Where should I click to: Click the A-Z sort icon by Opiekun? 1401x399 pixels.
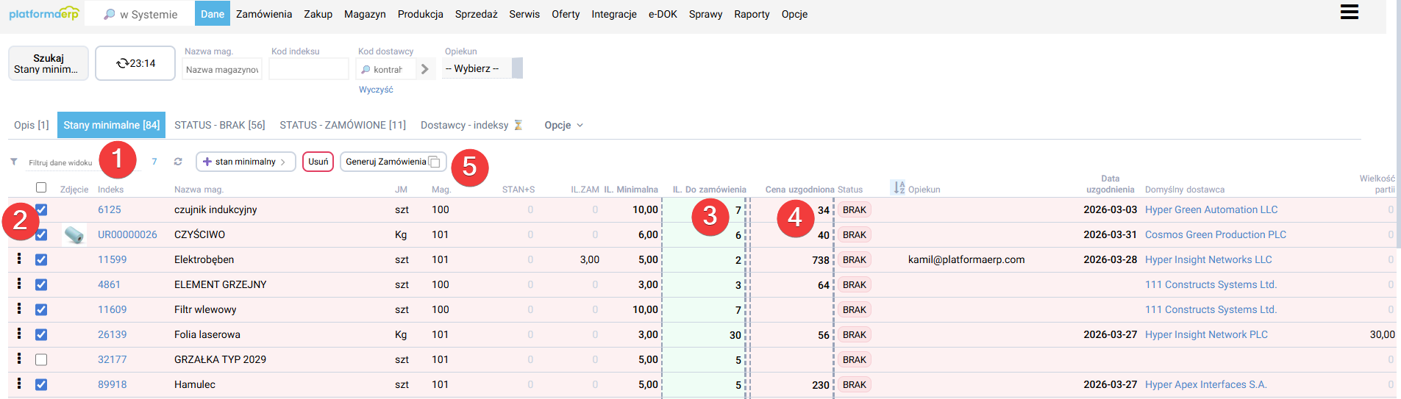click(899, 188)
